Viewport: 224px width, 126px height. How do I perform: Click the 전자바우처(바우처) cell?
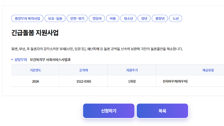175,81
